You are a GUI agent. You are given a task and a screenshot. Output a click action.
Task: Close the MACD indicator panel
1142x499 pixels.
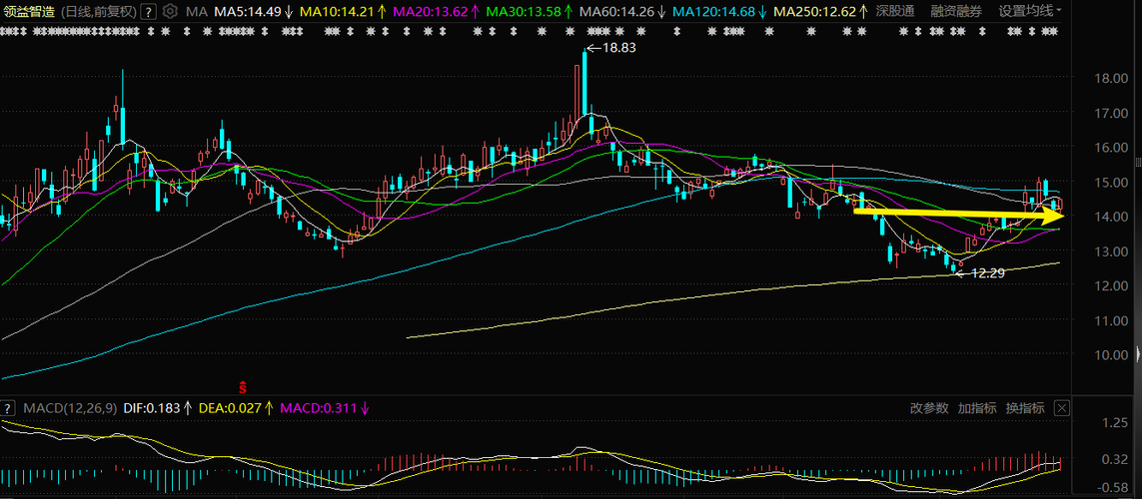[1061, 408]
